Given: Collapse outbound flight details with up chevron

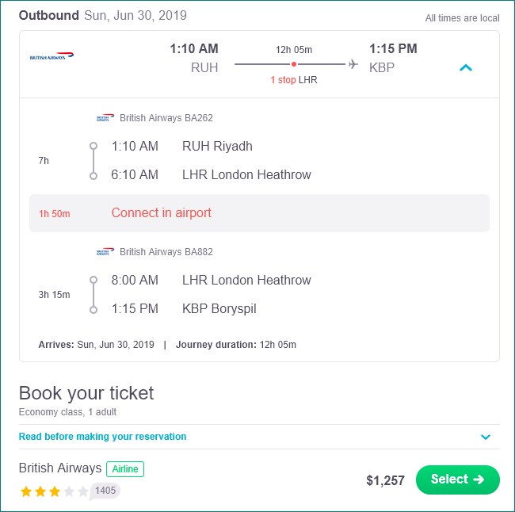Looking at the screenshot, I should point(465,67).
